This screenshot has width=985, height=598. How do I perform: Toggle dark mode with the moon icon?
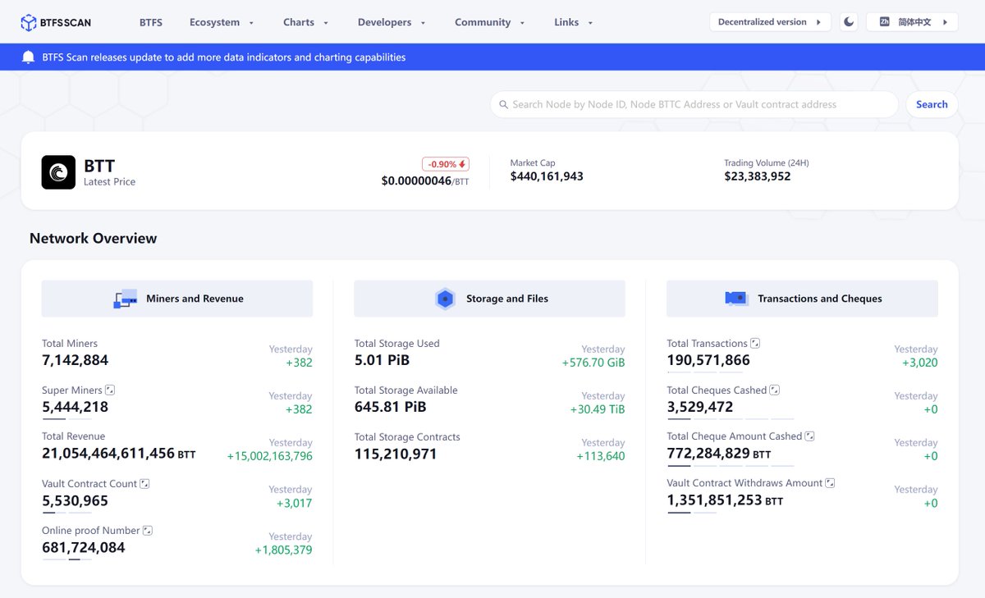pos(849,22)
